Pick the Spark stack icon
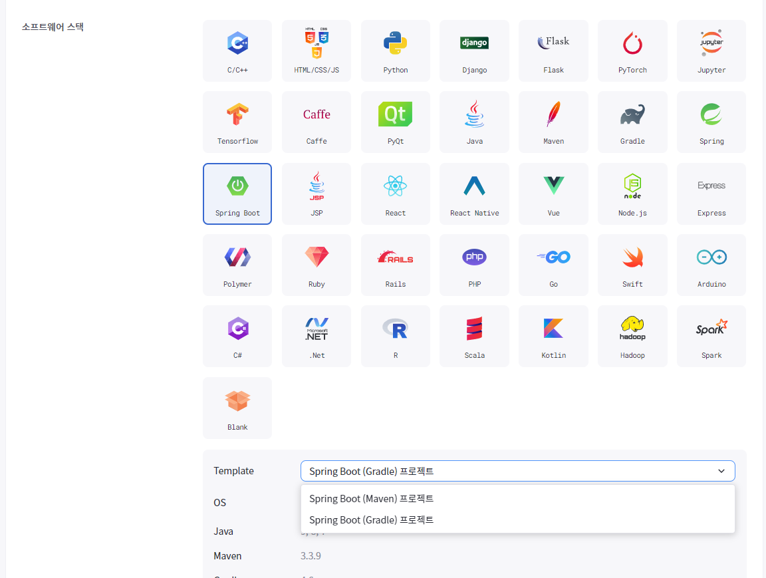This screenshot has width=766, height=578. (711, 337)
